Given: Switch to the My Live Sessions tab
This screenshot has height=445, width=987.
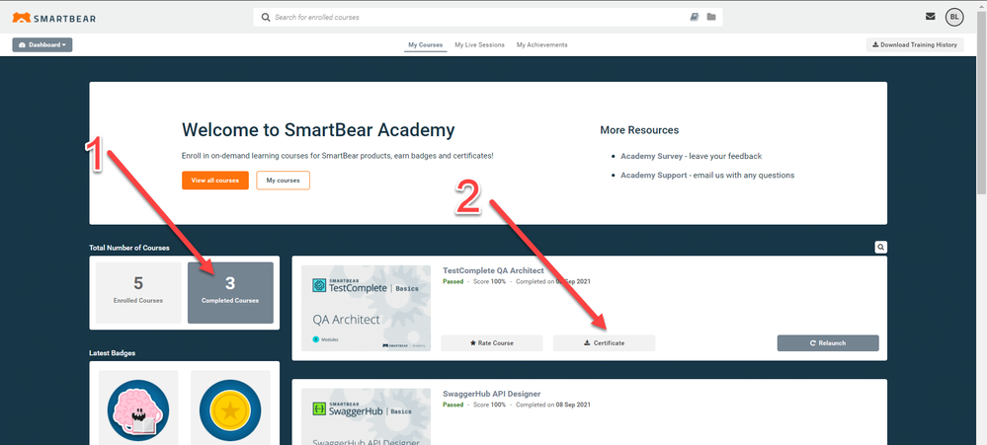Looking at the screenshot, I should [x=479, y=44].
